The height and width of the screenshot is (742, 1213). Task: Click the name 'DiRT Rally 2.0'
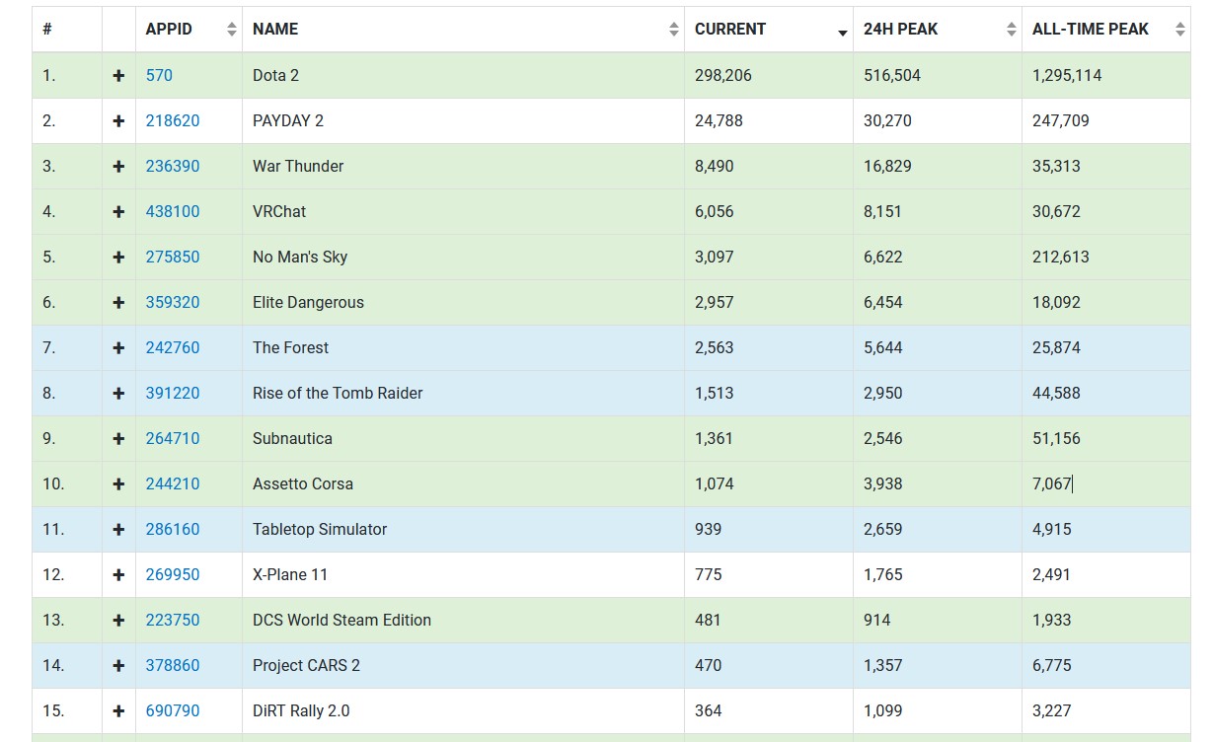pos(301,710)
